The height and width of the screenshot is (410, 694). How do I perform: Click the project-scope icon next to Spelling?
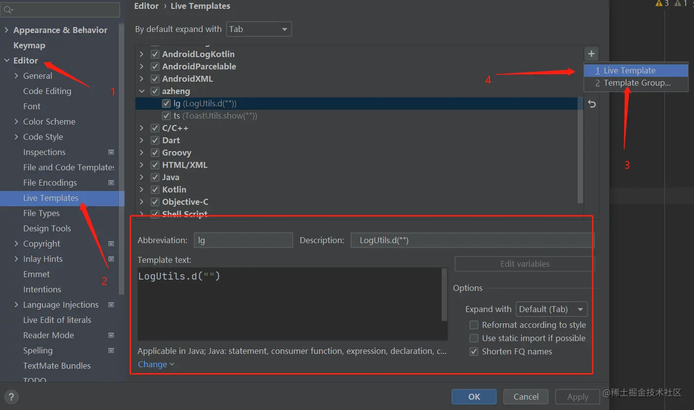tap(111, 350)
